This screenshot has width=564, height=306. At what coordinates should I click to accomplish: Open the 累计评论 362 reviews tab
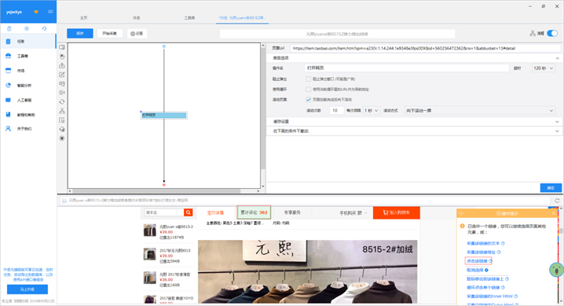coord(254,212)
